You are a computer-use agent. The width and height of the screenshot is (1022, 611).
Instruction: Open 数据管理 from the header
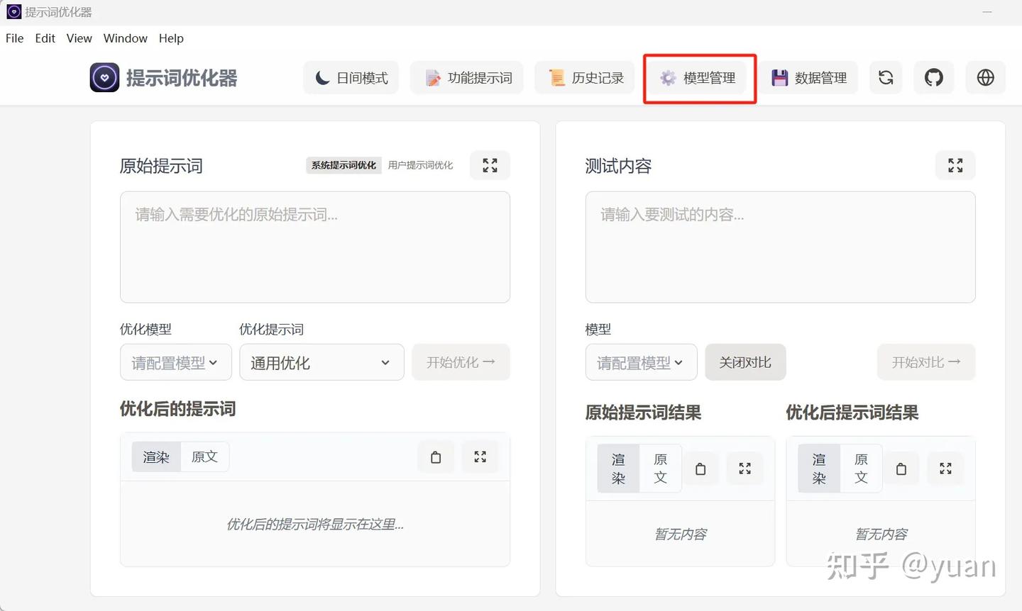click(810, 78)
